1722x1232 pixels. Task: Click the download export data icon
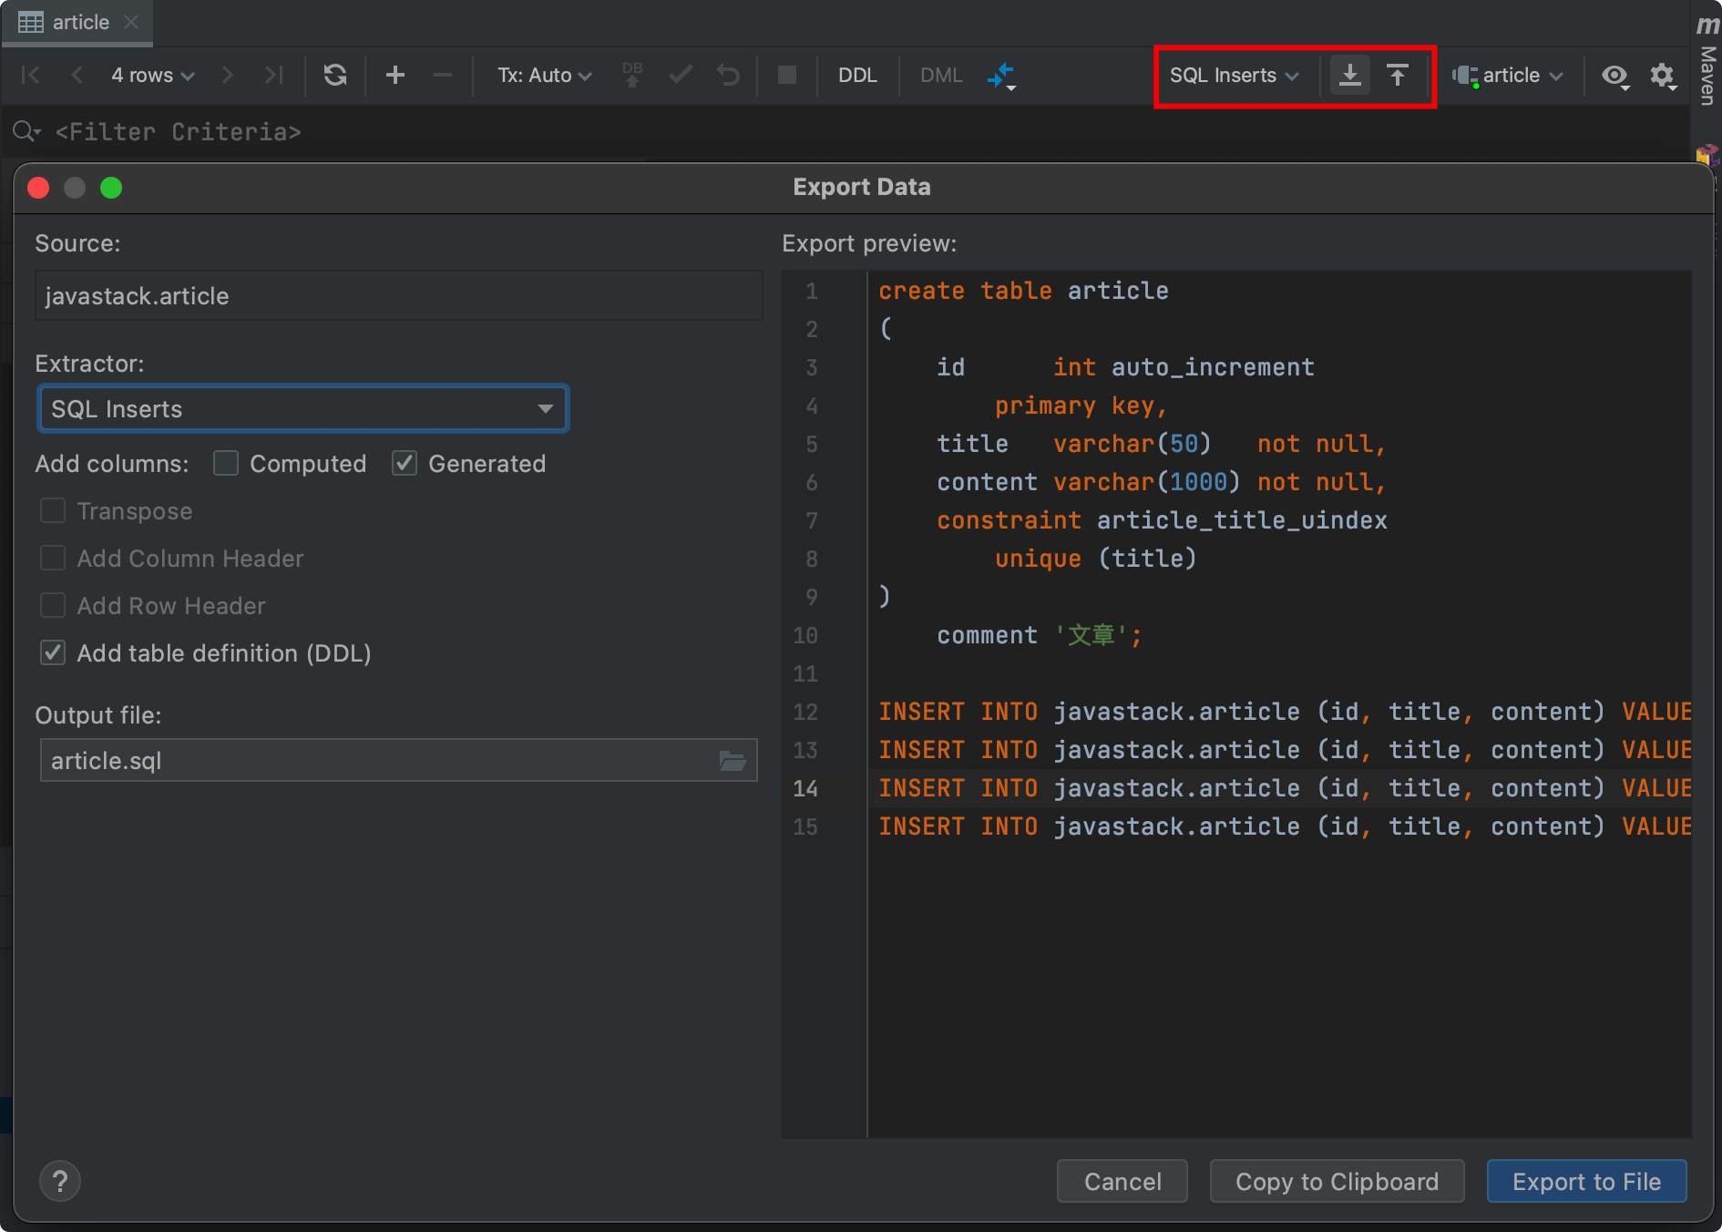[1350, 76]
